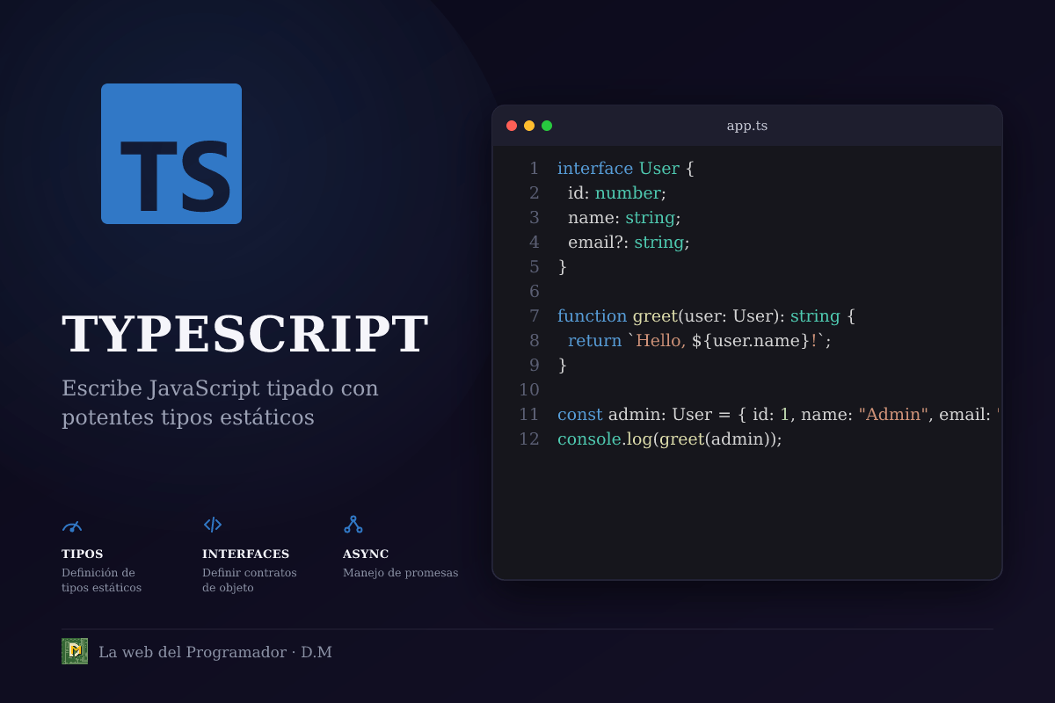The width and height of the screenshot is (1055, 703).
Task: Click the ASYNC feature label
Action: click(x=366, y=554)
